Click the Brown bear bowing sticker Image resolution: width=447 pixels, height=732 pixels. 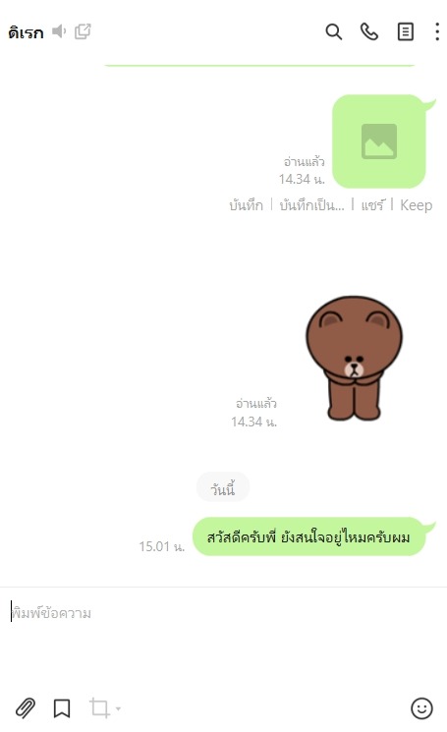pyautogui.click(x=354, y=358)
